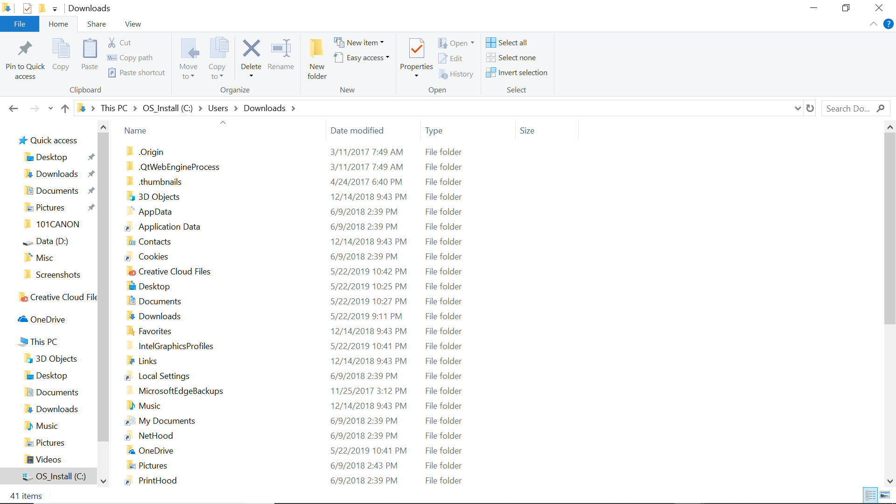Viewport: 896px width, 504px height.
Task: Click the up-one-level arrow icon
Action: [65, 108]
